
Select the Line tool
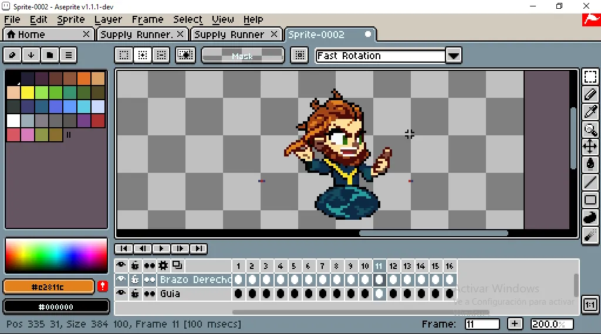click(x=590, y=182)
